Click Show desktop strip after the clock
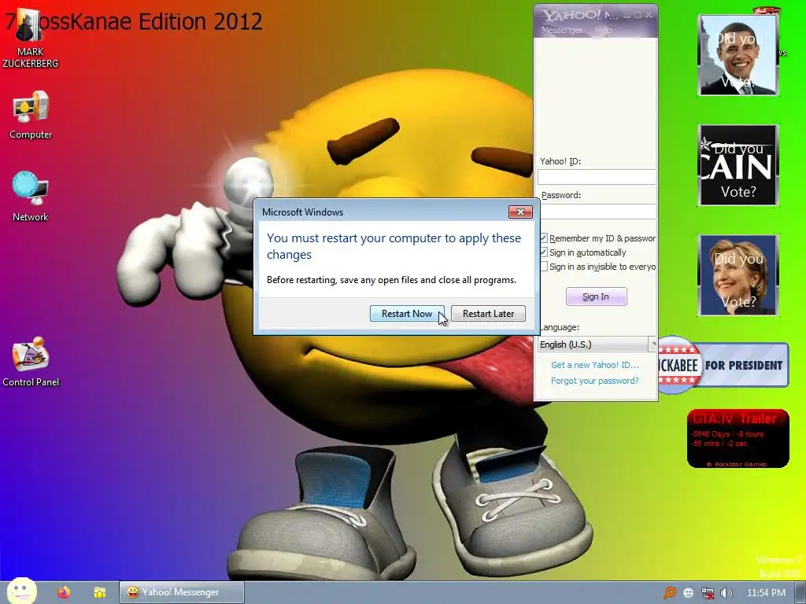Viewport: 806px width, 604px height. click(x=800, y=593)
